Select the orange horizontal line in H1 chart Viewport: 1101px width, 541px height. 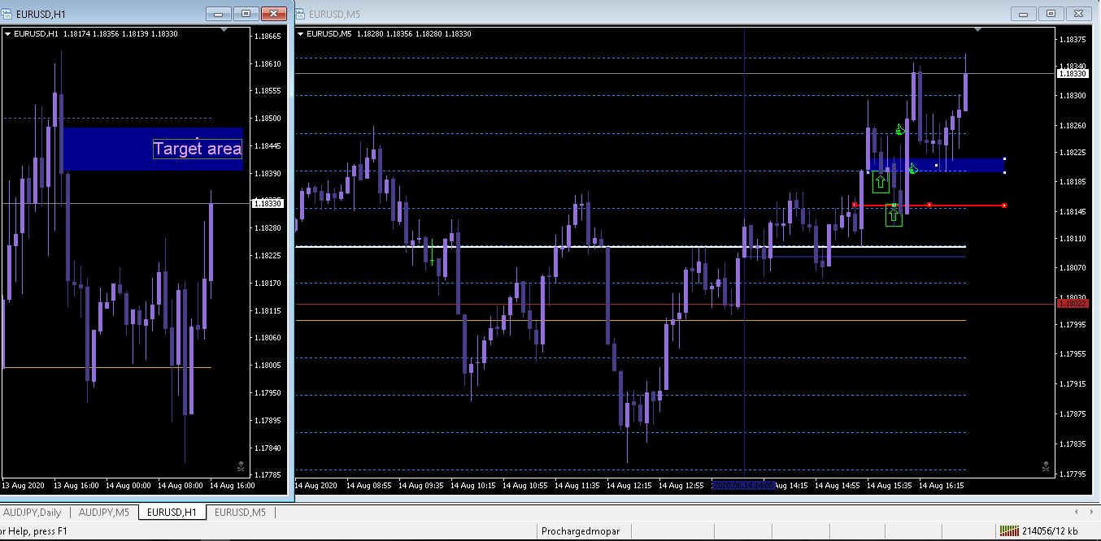point(107,367)
